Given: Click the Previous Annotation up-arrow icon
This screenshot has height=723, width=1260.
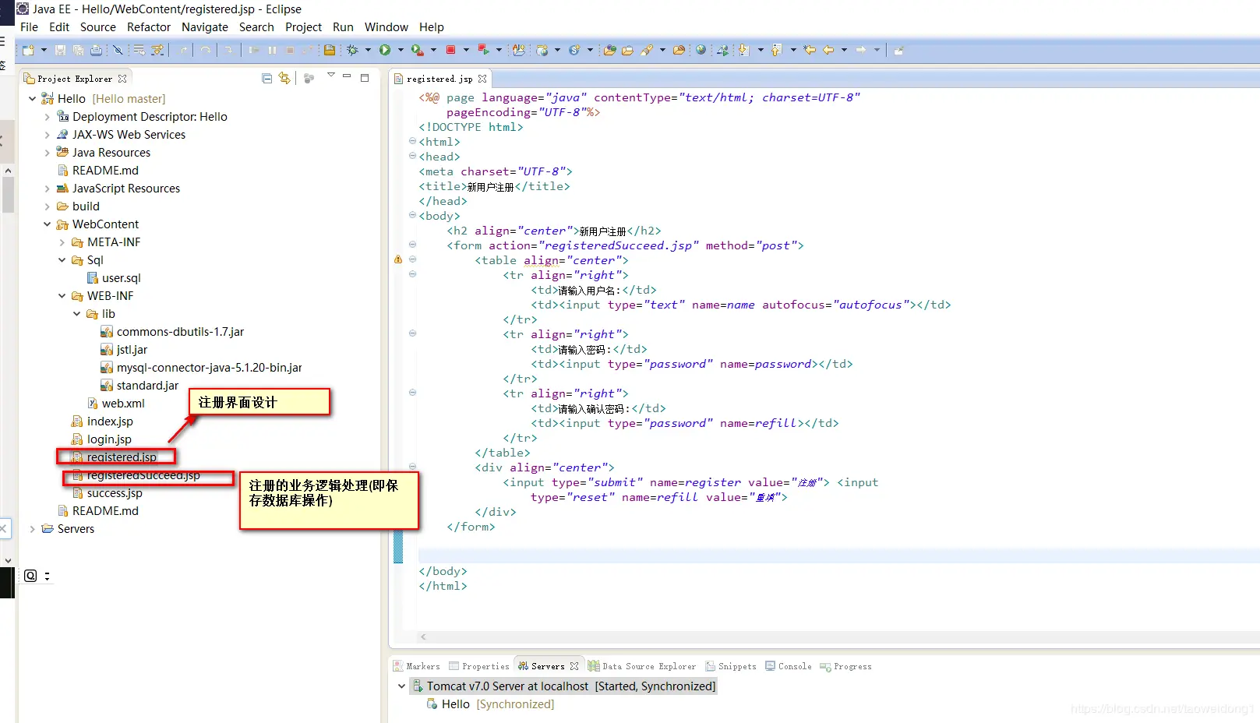Looking at the screenshot, I should pyautogui.click(x=776, y=50).
